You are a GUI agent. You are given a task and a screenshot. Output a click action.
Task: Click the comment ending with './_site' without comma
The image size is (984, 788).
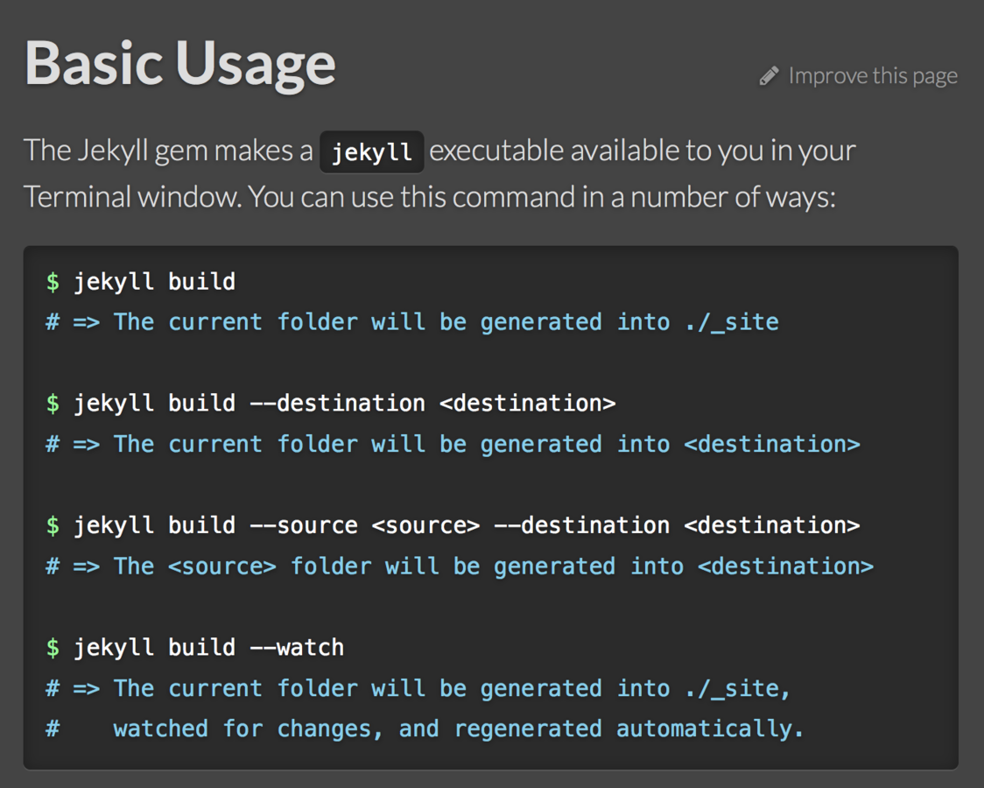pyautogui.click(x=412, y=322)
